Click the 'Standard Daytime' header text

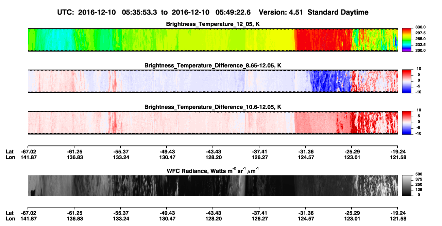337,13
